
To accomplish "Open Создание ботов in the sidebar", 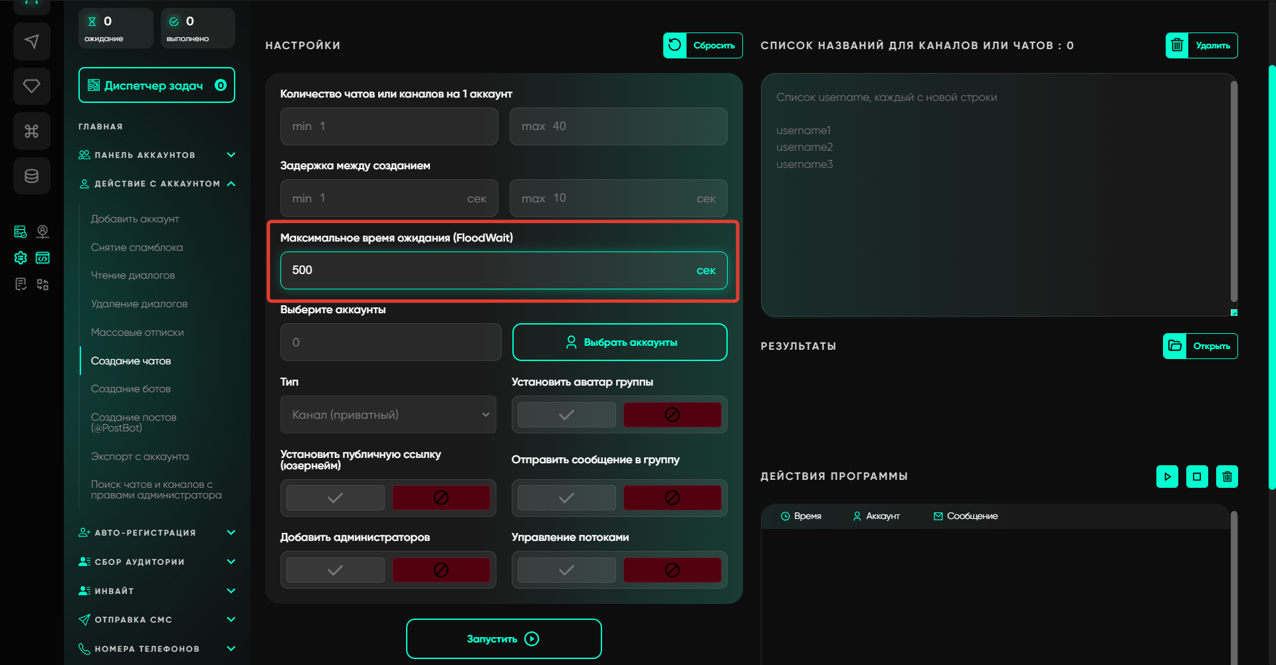I will [131, 389].
